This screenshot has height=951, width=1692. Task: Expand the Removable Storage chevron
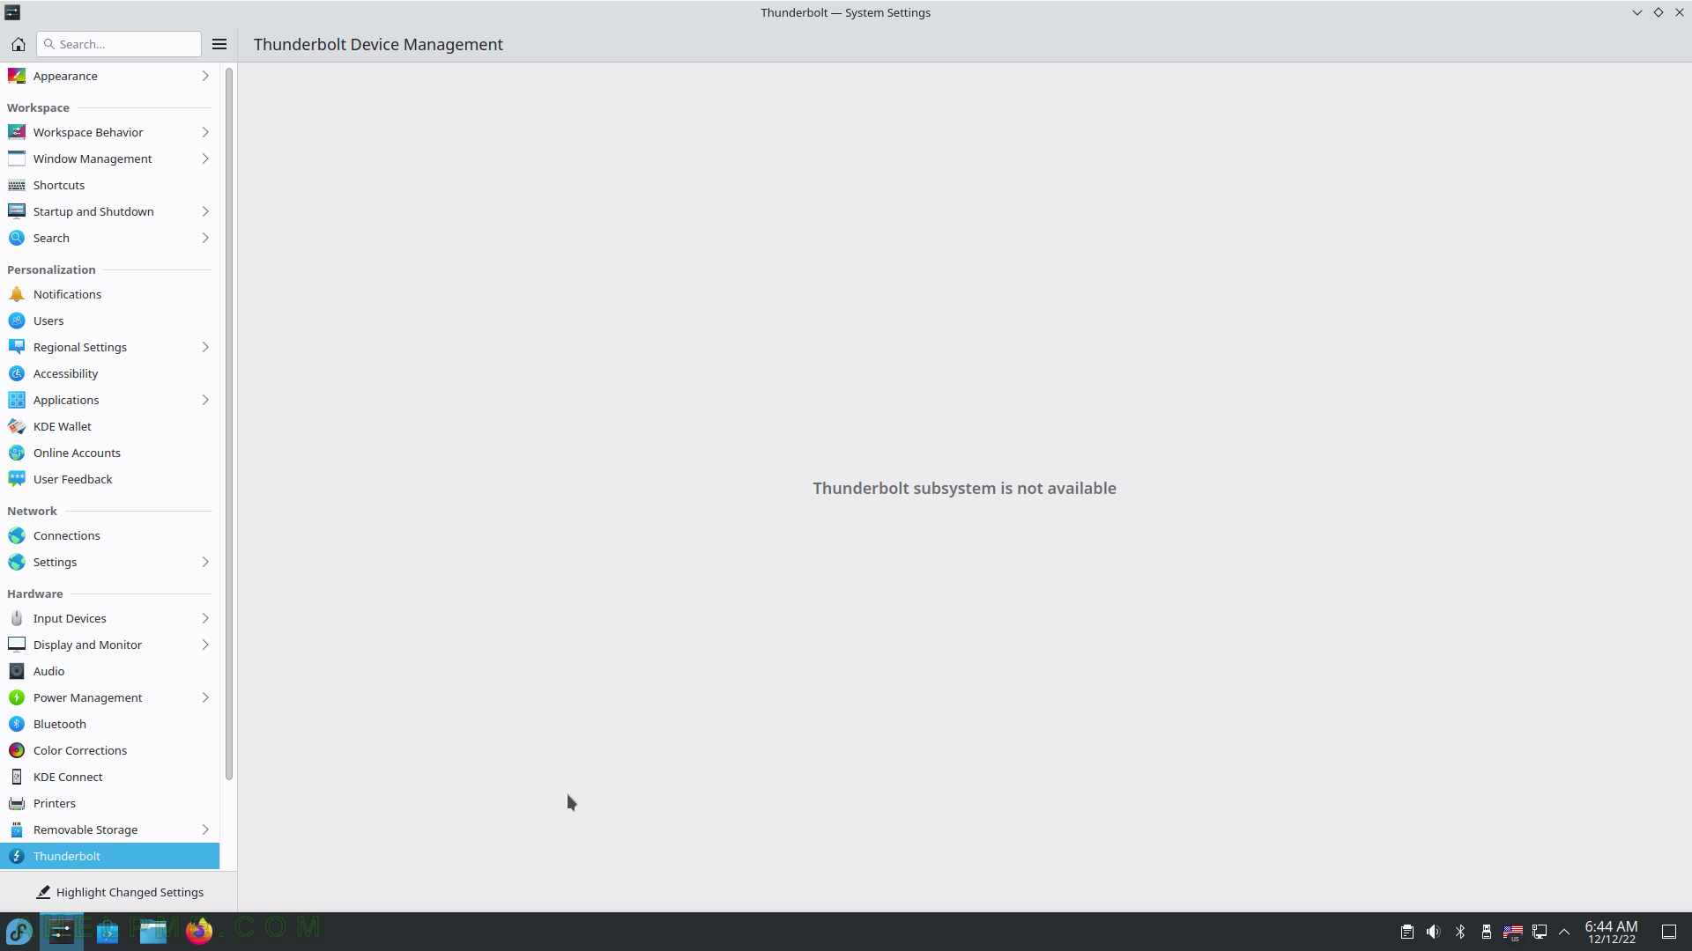(x=205, y=829)
